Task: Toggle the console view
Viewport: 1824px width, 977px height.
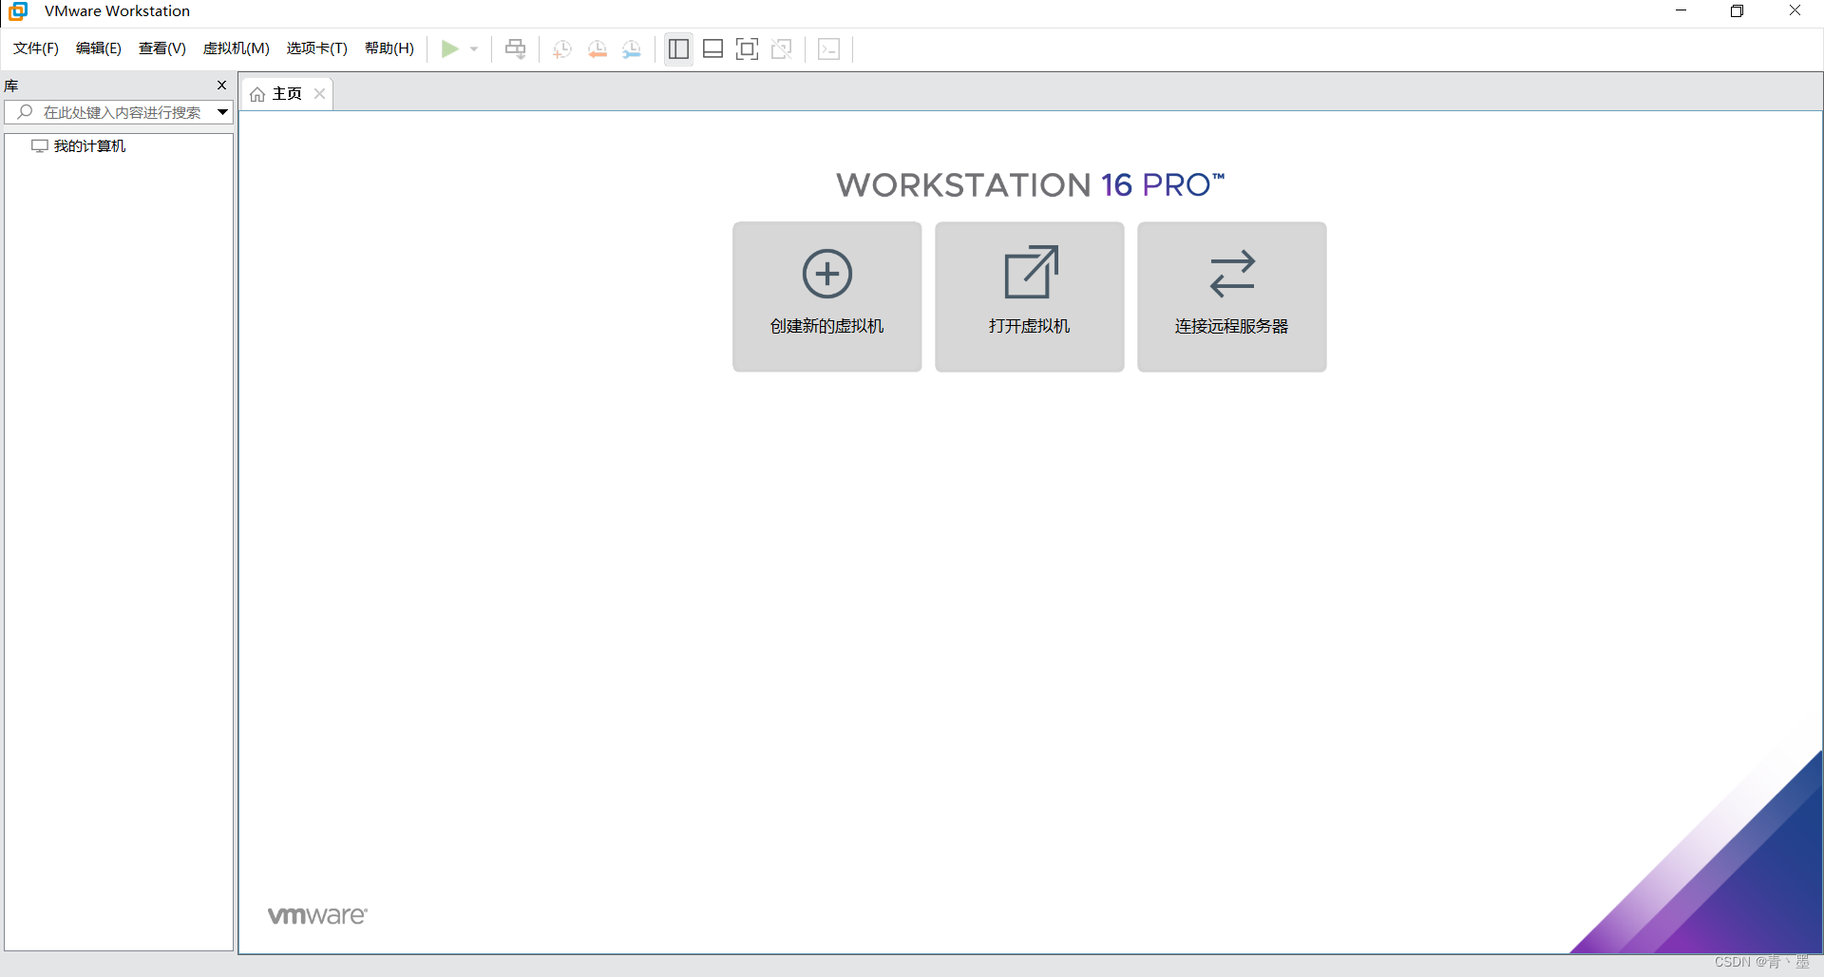Action: pos(828,48)
